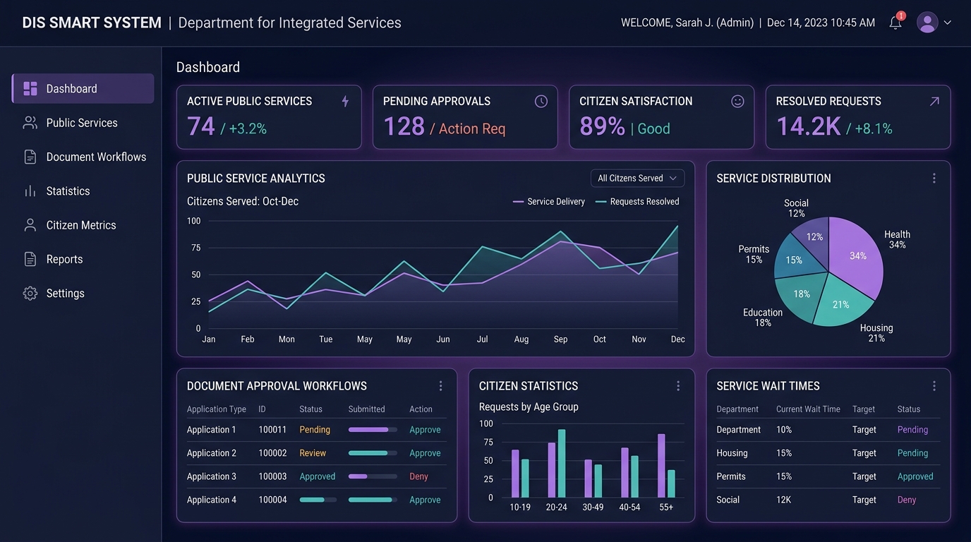Click the Public Services people icon
Viewport: 971px width, 542px height.
(30, 123)
